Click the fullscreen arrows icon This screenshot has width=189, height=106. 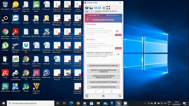108,8
